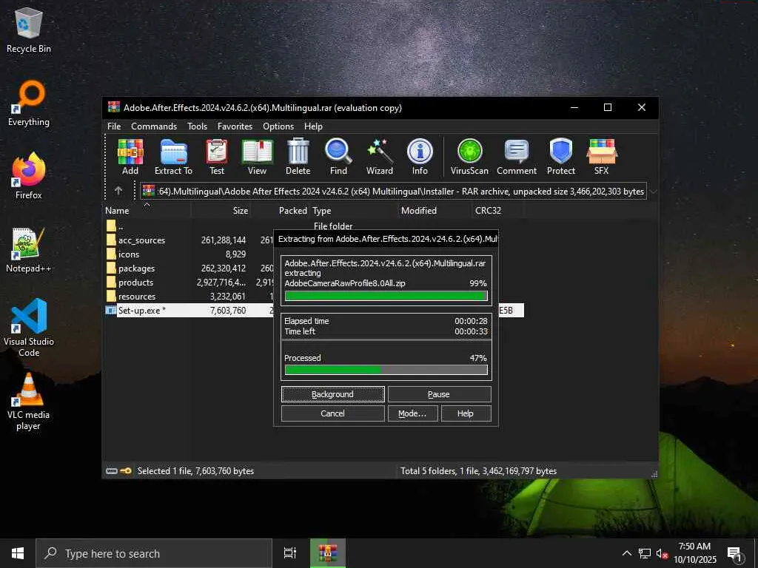Image resolution: width=758 pixels, height=568 pixels.
Task: Run the VirusScan tool icon
Action: click(x=469, y=157)
